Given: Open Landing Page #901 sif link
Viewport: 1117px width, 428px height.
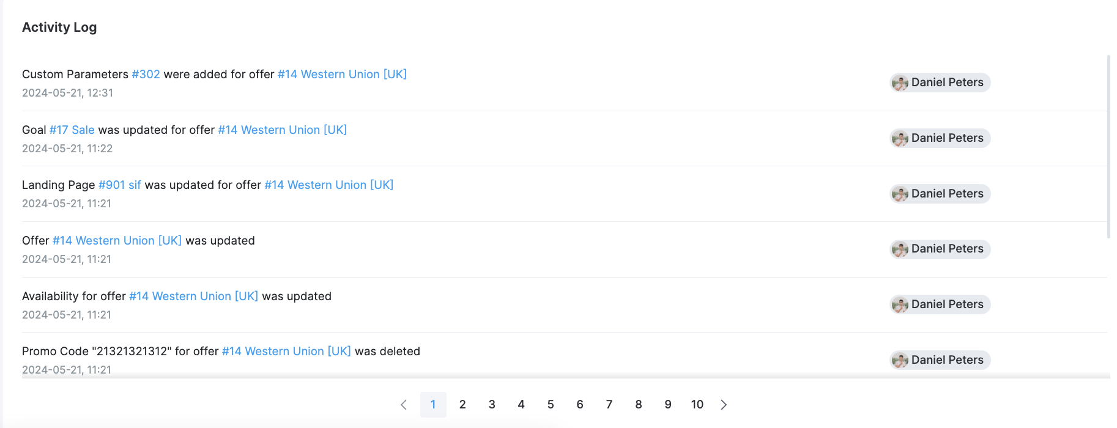Looking at the screenshot, I should click(x=119, y=185).
